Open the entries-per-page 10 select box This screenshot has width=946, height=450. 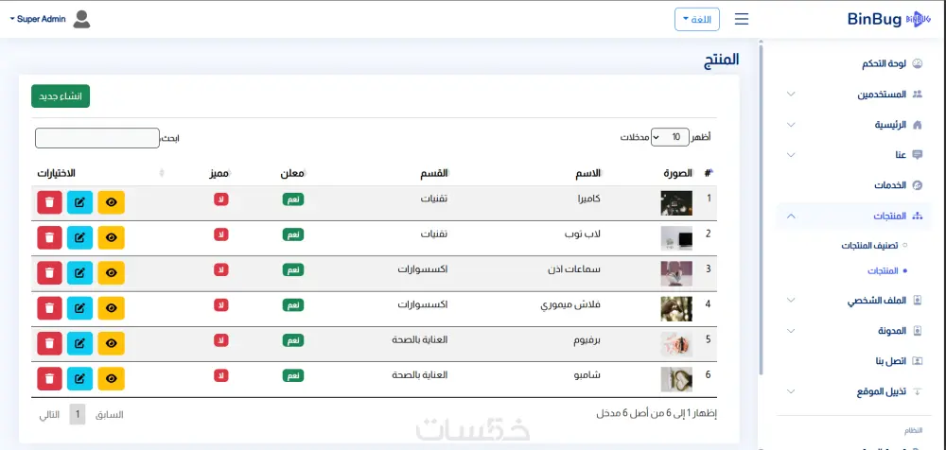[670, 137]
